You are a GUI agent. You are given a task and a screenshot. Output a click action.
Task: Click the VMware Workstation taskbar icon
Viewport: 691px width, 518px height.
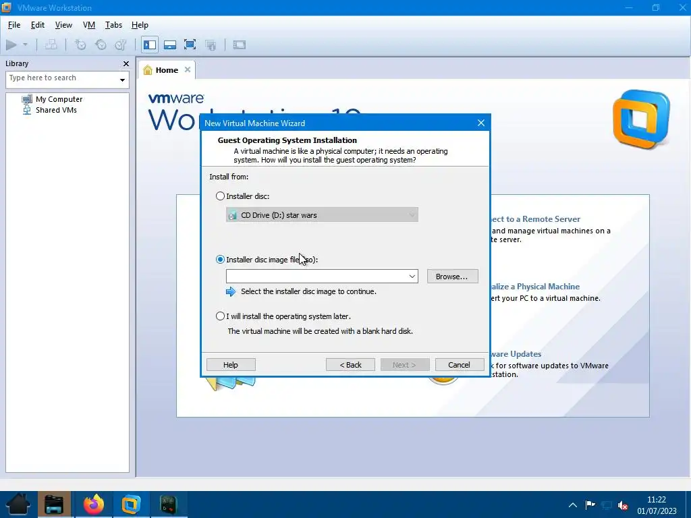131,505
